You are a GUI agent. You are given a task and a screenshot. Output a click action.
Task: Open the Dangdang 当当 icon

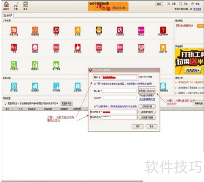click(x=99, y=47)
